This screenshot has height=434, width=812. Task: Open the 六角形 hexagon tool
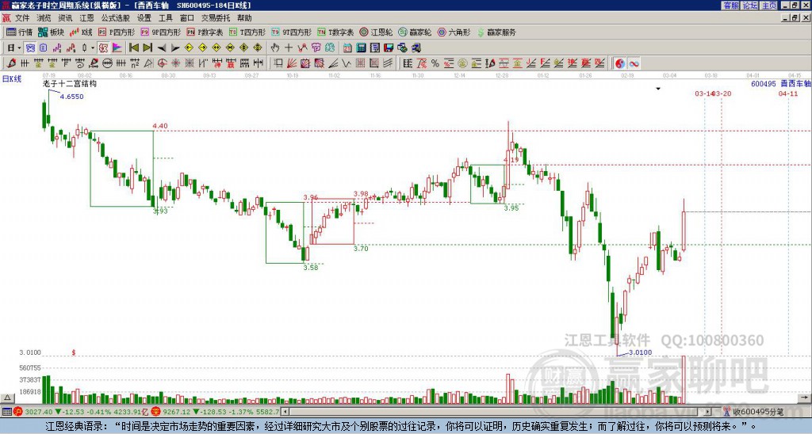(x=454, y=32)
